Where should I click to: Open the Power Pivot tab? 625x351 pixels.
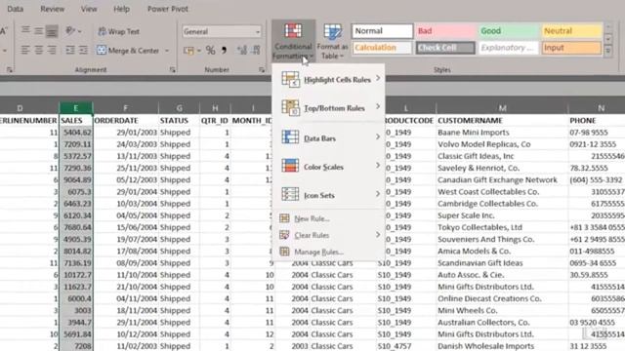pyautogui.click(x=168, y=9)
